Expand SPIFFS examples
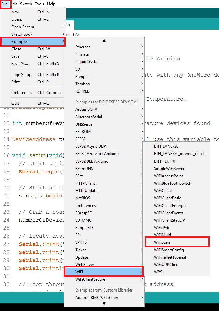The width and height of the screenshot is (219, 312). click(x=104, y=242)
